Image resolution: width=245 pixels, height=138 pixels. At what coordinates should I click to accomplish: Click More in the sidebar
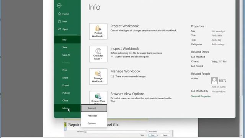coord(67,108)
